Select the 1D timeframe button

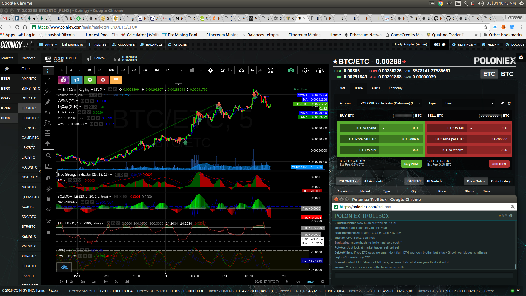tap(123, 70)
